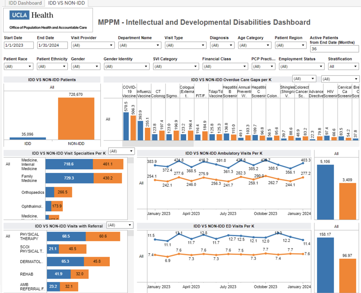361x293 pixels.
Task: Open the SVI Category dropdown
Action: [x=196, y=66]
